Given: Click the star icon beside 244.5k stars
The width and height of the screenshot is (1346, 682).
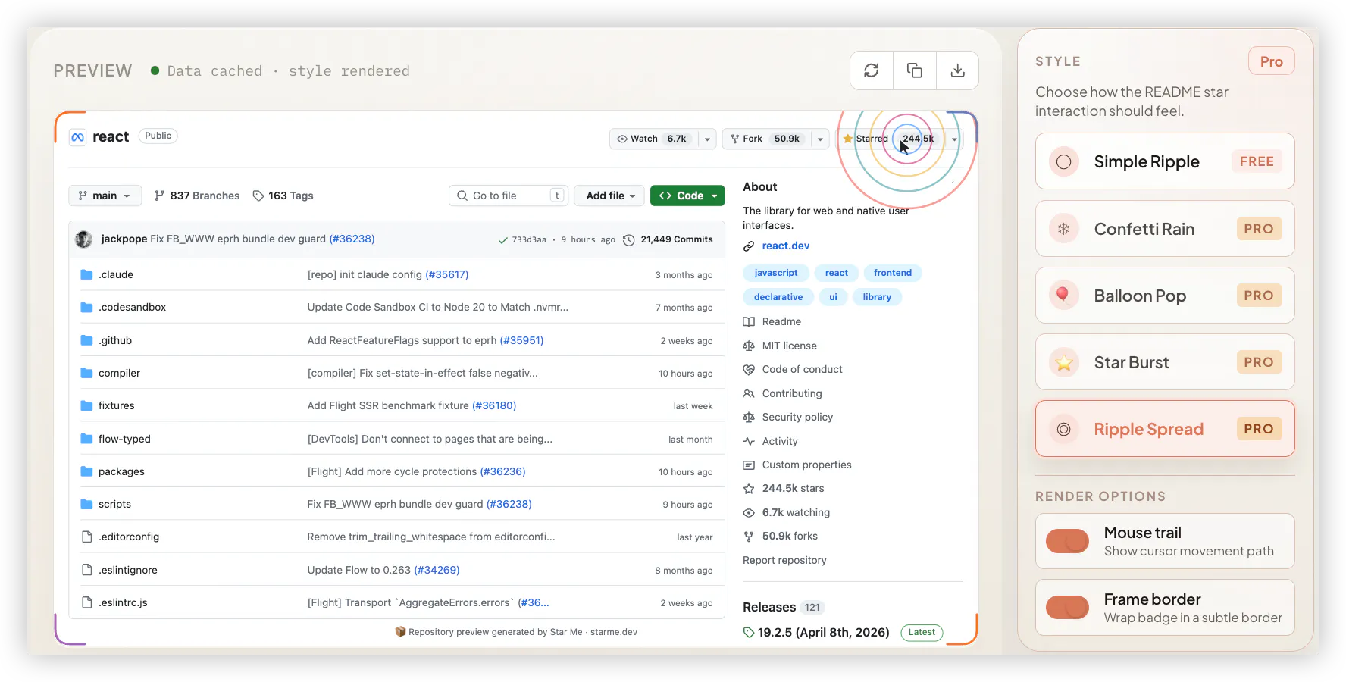Looking at the screenshot, I should [749, 489].
